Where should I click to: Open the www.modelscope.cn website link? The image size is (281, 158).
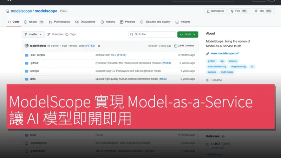224,53
